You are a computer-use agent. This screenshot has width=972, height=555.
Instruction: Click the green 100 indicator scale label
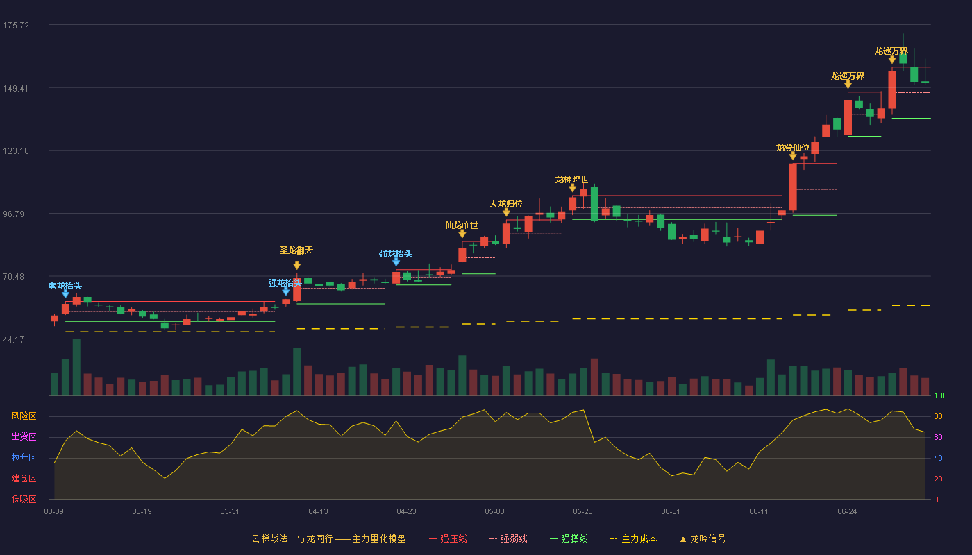[940, 396]
